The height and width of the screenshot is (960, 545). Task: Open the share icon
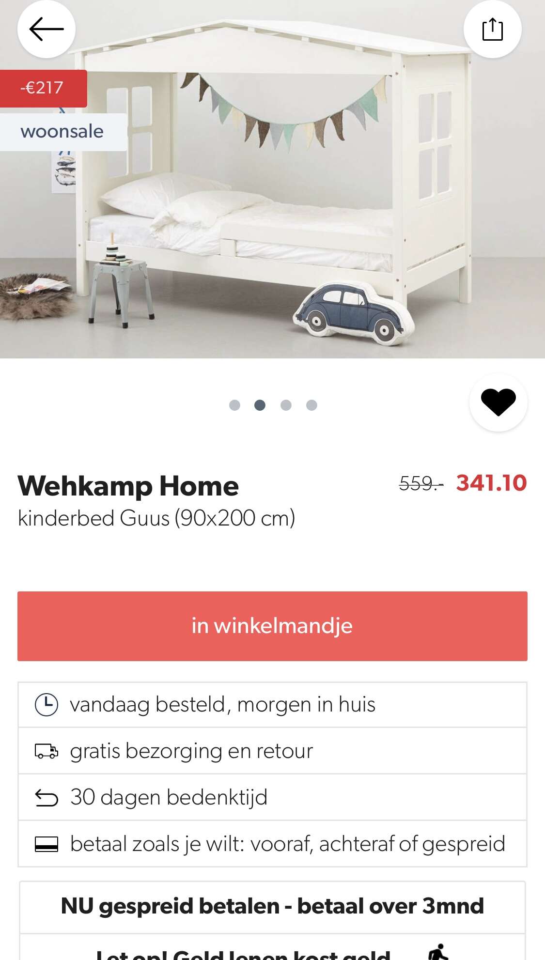[x=493, y=30]
